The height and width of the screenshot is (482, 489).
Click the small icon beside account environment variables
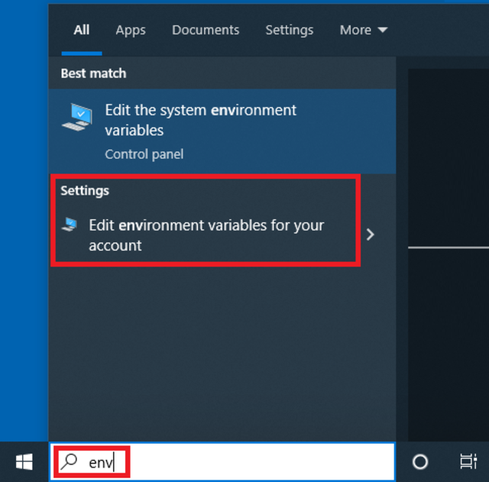(x=70, y=225)
